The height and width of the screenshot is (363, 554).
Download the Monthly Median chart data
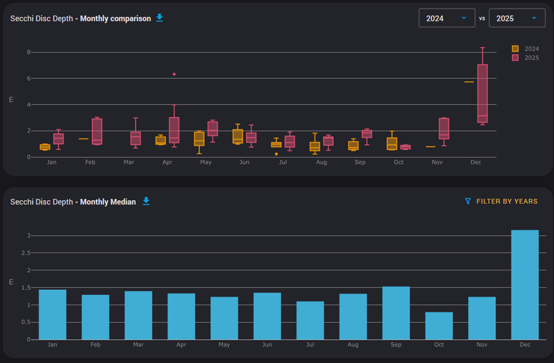coord(146,201)
